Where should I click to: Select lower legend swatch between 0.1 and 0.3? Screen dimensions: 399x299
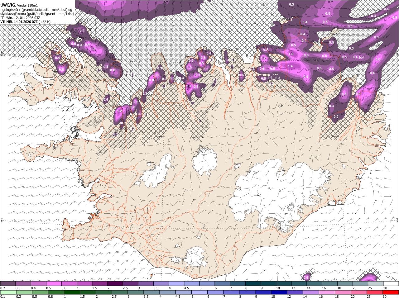pos(8,292)
